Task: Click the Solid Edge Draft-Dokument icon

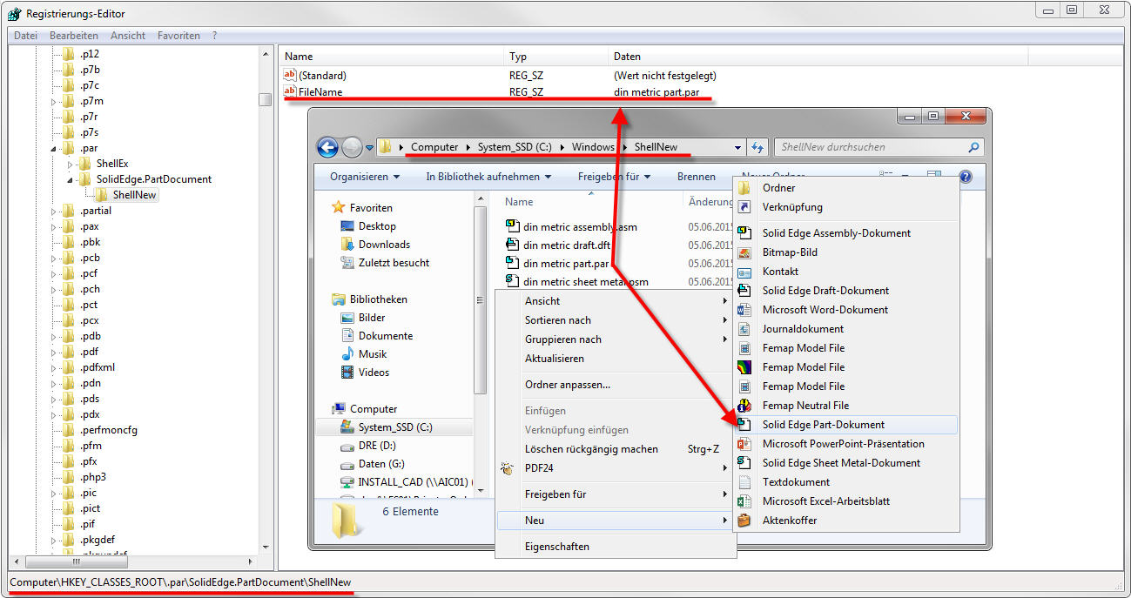Action: (x=744, y=291)
